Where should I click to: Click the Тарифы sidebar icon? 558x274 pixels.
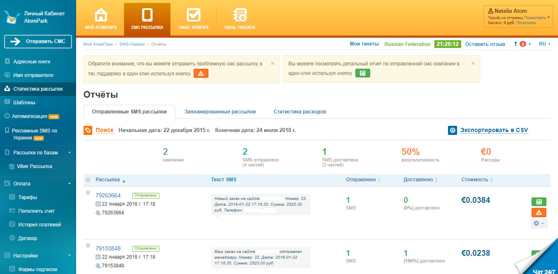click(x=12, y=197)
